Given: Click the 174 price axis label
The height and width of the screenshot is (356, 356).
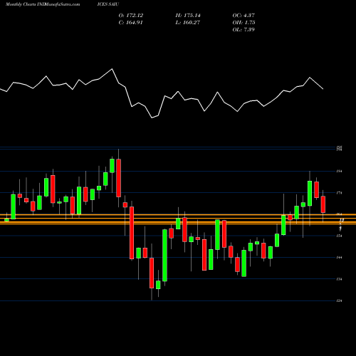Looking at the screenshot, I should click(340, 193).
